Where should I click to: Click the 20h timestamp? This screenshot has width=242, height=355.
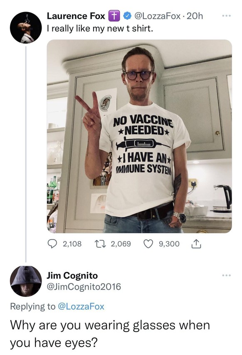tap(194, 16)
